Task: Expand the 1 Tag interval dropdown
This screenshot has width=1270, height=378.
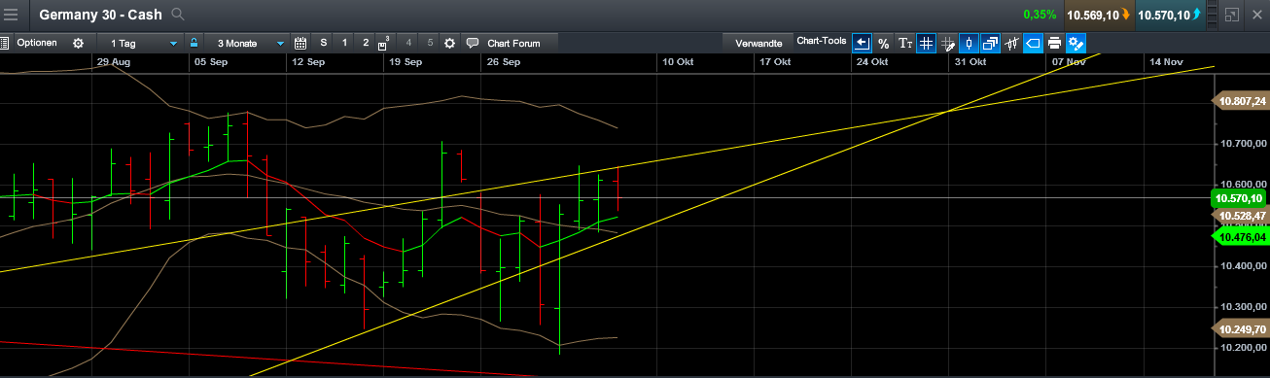Action: tap(140, 44)
